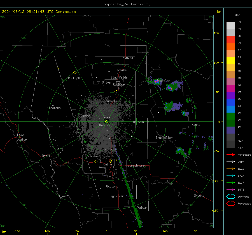Click the Stettler town label

coord(163,81)
